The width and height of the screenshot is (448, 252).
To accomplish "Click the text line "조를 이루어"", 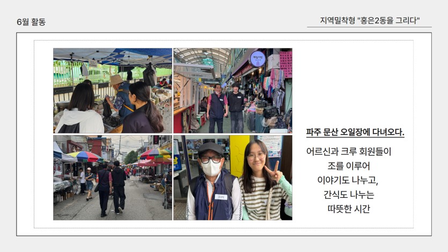I will click(349, 166).
